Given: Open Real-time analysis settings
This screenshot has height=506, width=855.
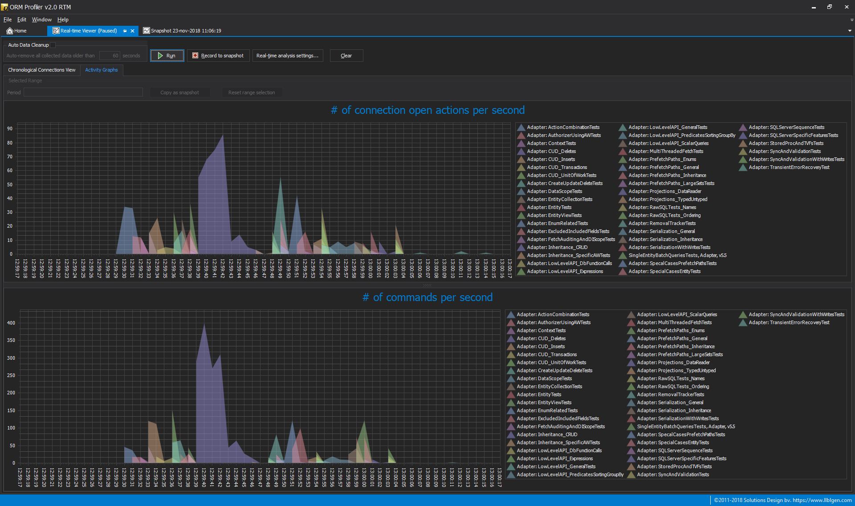Looking at the screenshot, I should pos(288,56).
